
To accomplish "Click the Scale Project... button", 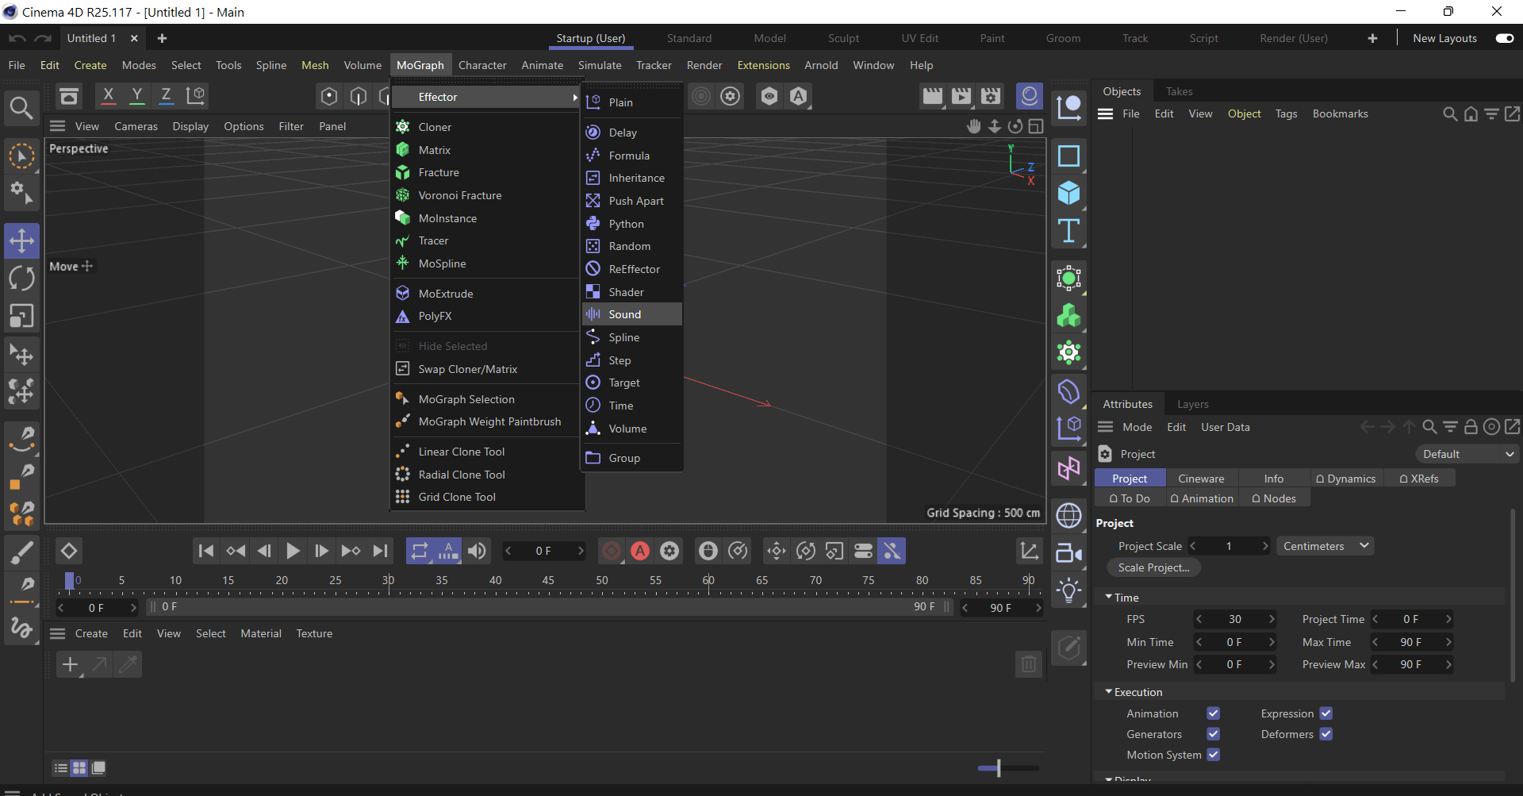I will click(x=1153, y=567).
